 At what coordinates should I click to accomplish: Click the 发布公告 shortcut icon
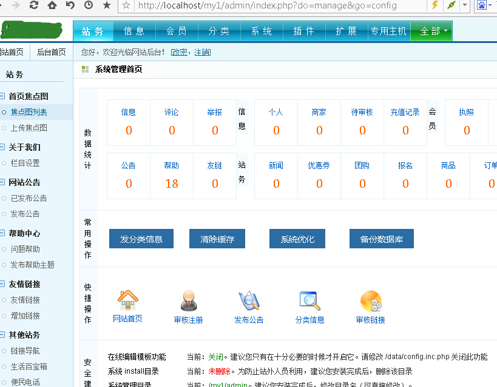[x=249, y=300]
